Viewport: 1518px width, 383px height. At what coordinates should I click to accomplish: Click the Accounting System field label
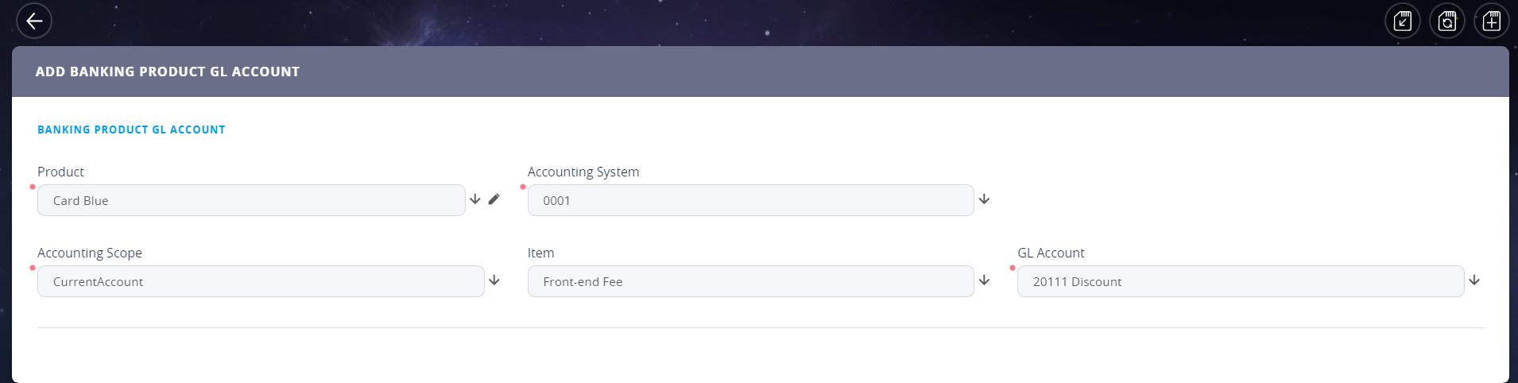[x=583, y=172]
